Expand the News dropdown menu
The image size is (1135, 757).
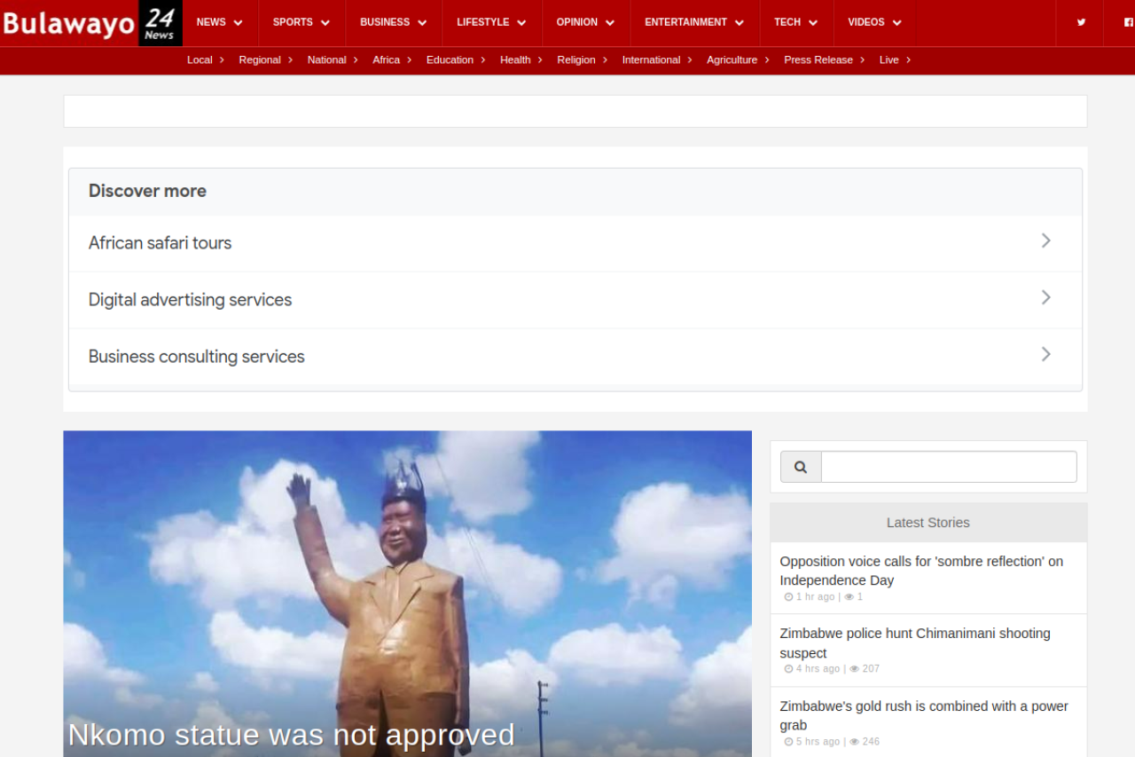219,22
